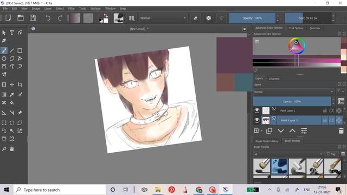Viewport: 347px width, 195px height.
Task: Select the Line tool
Action: [x=12, y=50]
